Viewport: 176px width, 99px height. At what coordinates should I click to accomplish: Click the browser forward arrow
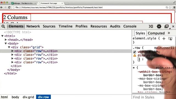coord(5,7)
